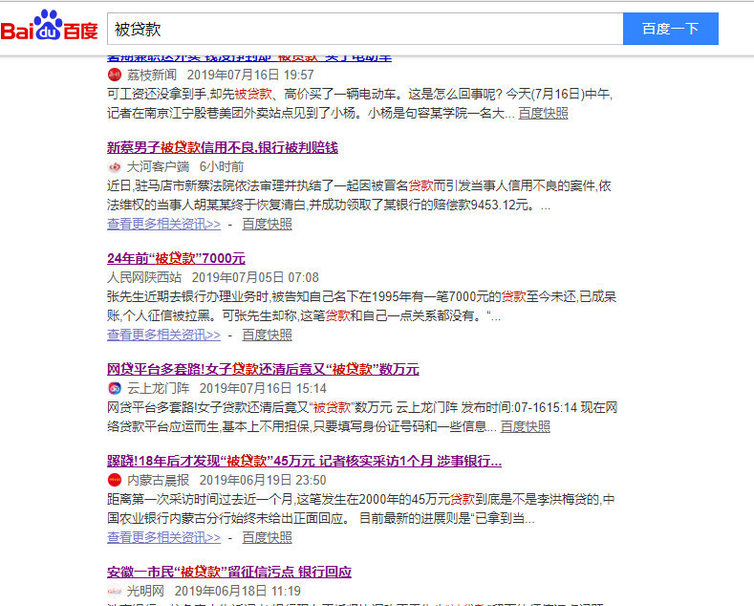Open the 安徽一市民"被贷款" result title
This screenshot has height=606, width=754.
click(229, 572)
